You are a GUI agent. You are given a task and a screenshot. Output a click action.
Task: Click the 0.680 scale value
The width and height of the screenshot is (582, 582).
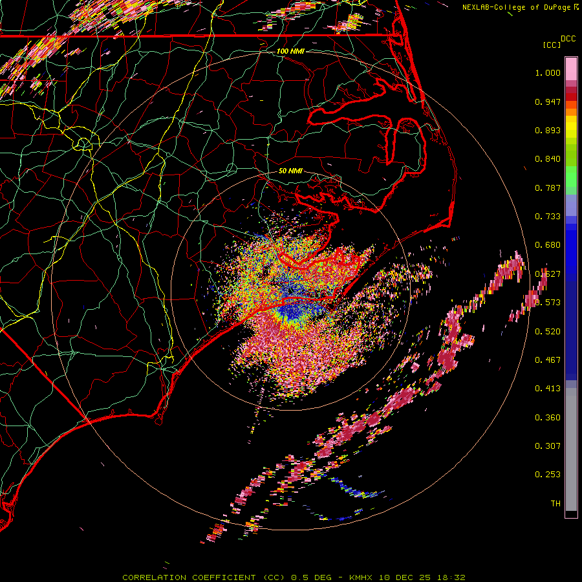tap(548, 245)
